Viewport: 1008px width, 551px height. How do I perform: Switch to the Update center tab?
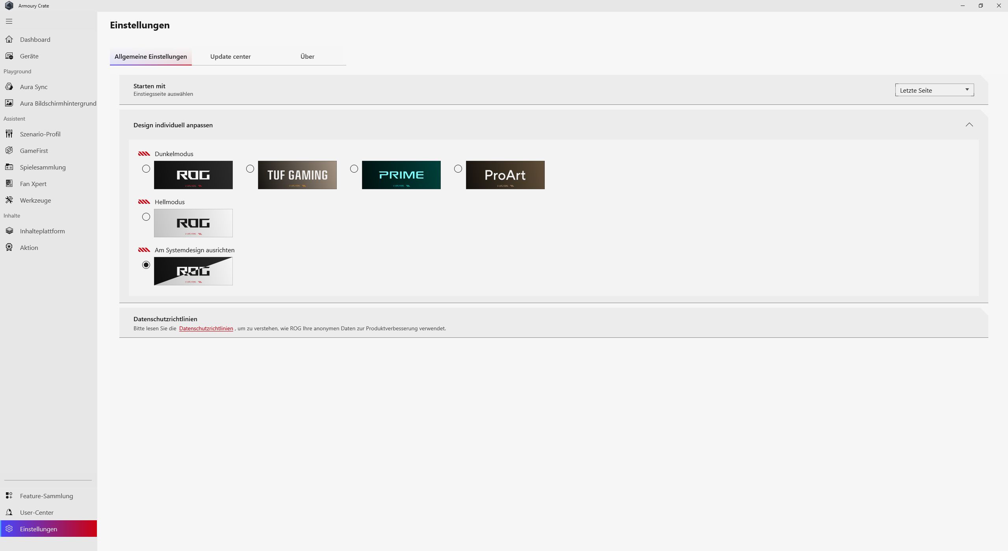[x=230, y=56]
